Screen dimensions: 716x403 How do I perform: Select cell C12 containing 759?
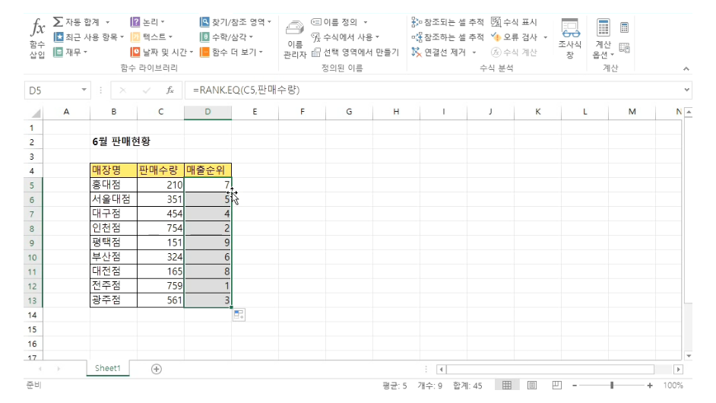pyautogui.click(x=160, y=285)
